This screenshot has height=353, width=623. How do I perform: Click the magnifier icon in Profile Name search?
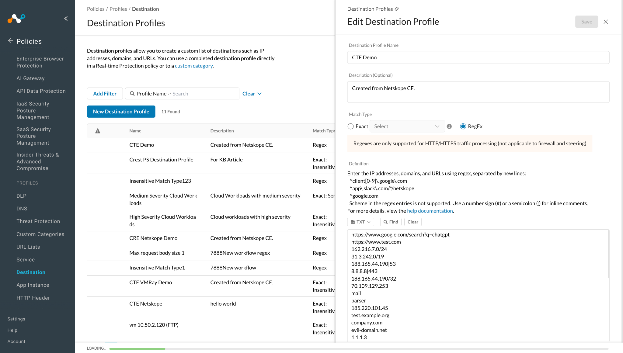point(132,94)
